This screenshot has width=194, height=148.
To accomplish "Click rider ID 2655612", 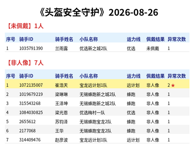I will [28, 122].
